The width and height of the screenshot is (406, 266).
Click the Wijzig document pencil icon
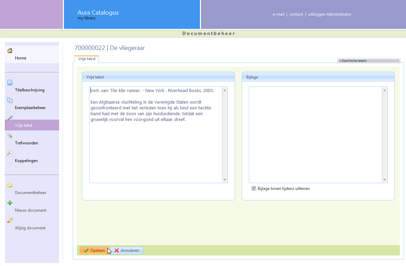point(10,220)
